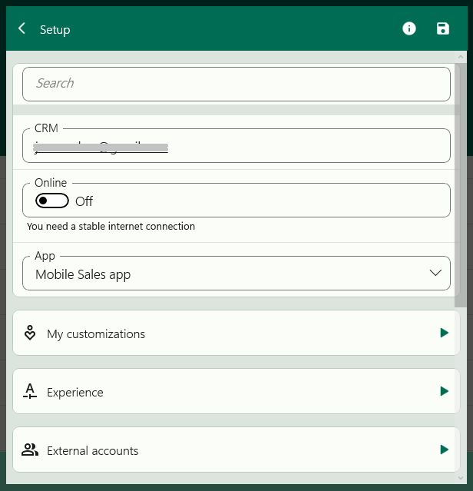Toggle the Online switch on
The width and height of the screenshot is (473, 491).
click(x=52, y=201)
